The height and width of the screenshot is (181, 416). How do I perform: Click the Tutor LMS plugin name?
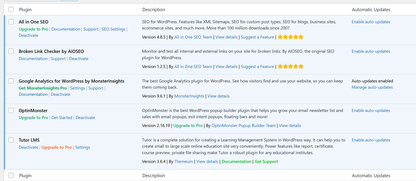(x=29, y=140)
